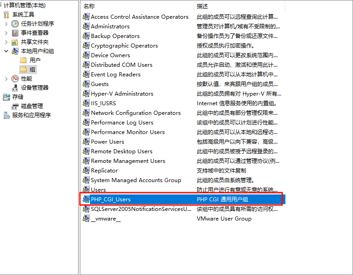Image resolution: width=353 pixels, height=275 pixels.
Task: Click the Shared Folders icon
Action: point(15,42)
